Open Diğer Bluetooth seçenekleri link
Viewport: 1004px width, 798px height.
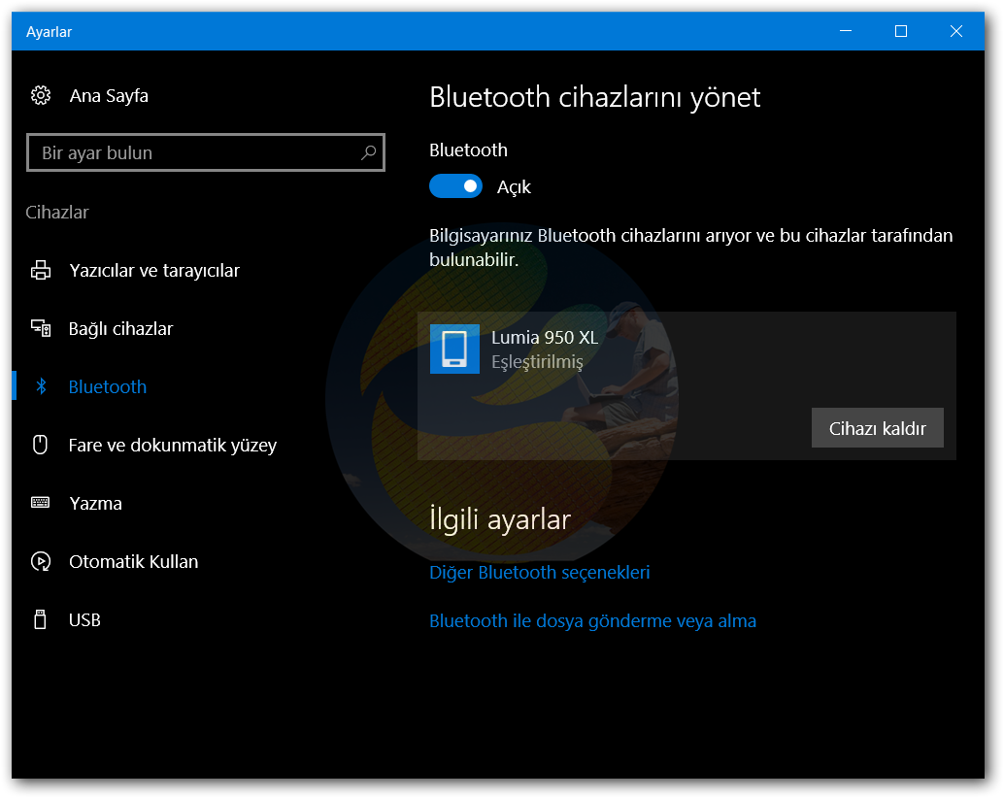tap(539, 572)
